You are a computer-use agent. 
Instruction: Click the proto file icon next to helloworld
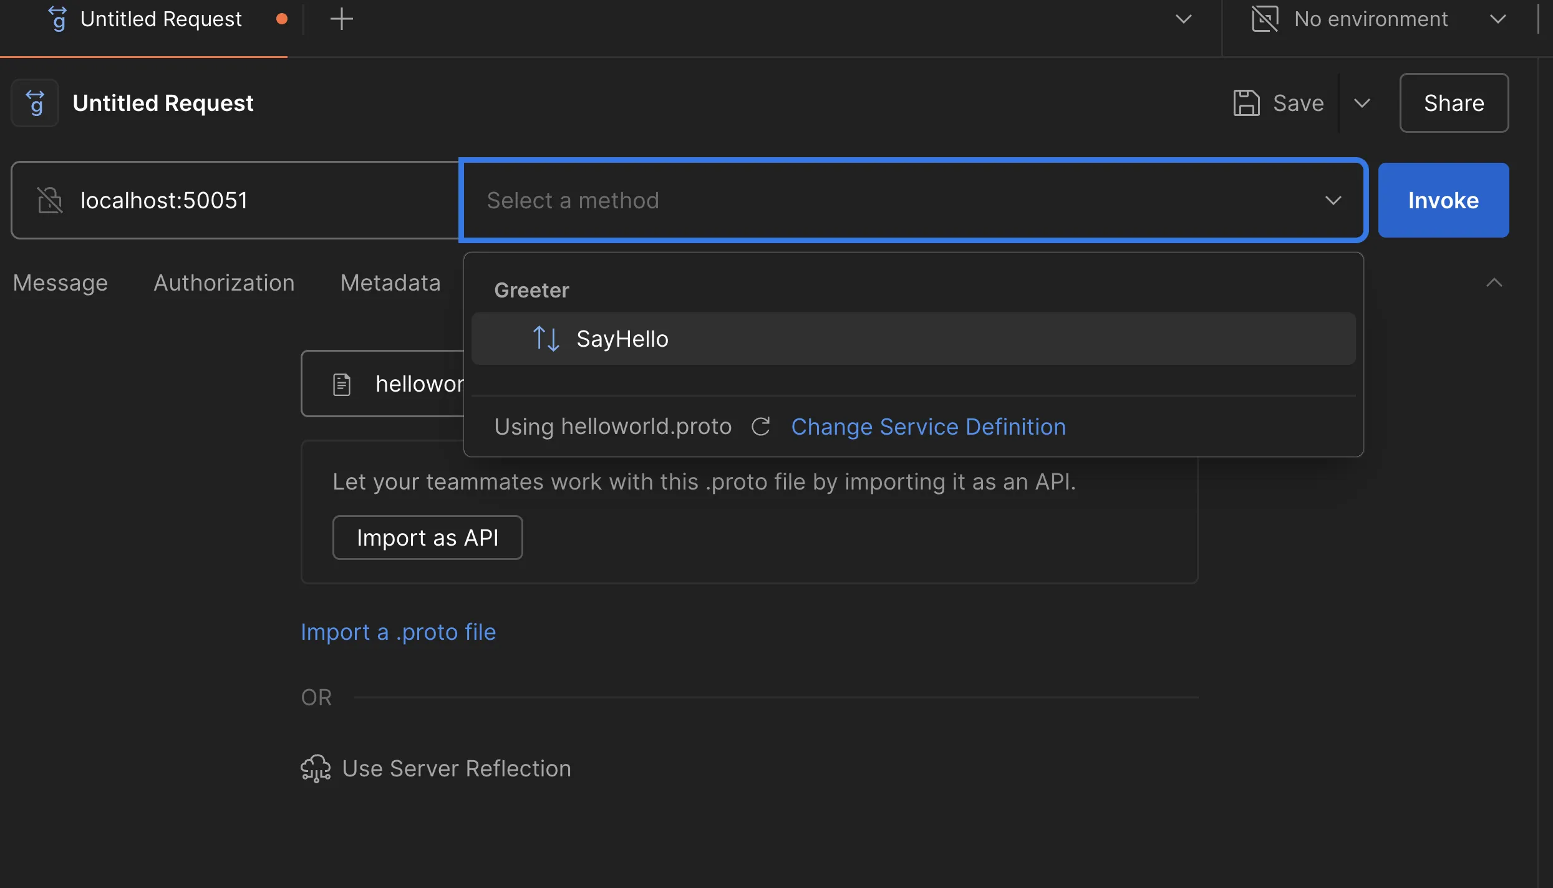(342, 384)
